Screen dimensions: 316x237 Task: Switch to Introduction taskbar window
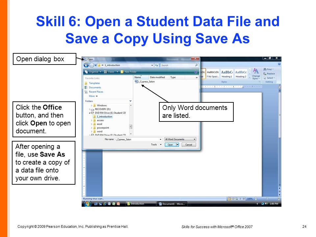tap(141, 204)
